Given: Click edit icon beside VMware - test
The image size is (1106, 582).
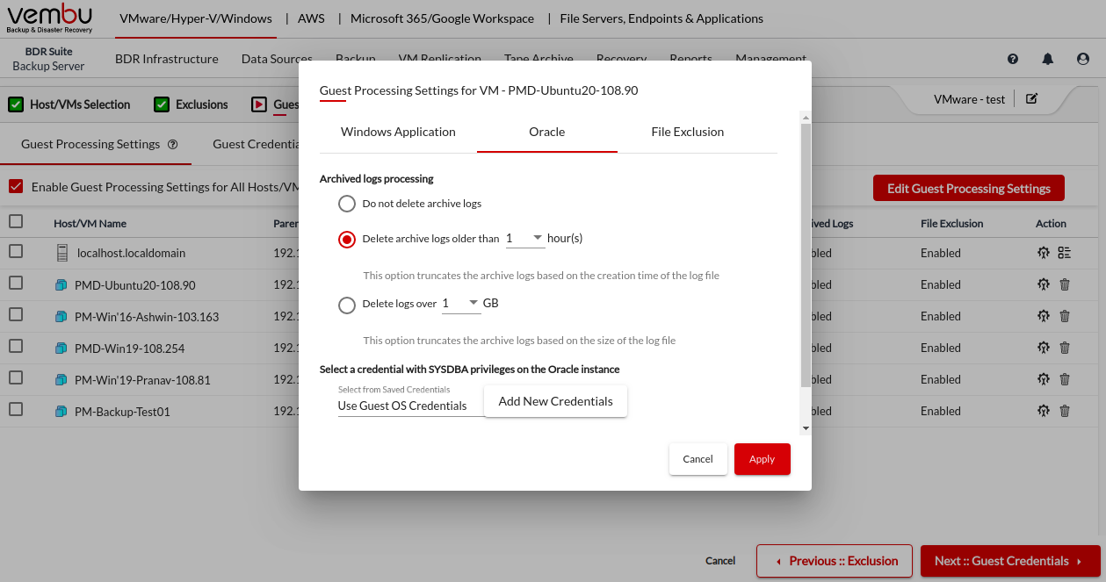Looking at the screenshot, I should click(x=1032, y=99).
